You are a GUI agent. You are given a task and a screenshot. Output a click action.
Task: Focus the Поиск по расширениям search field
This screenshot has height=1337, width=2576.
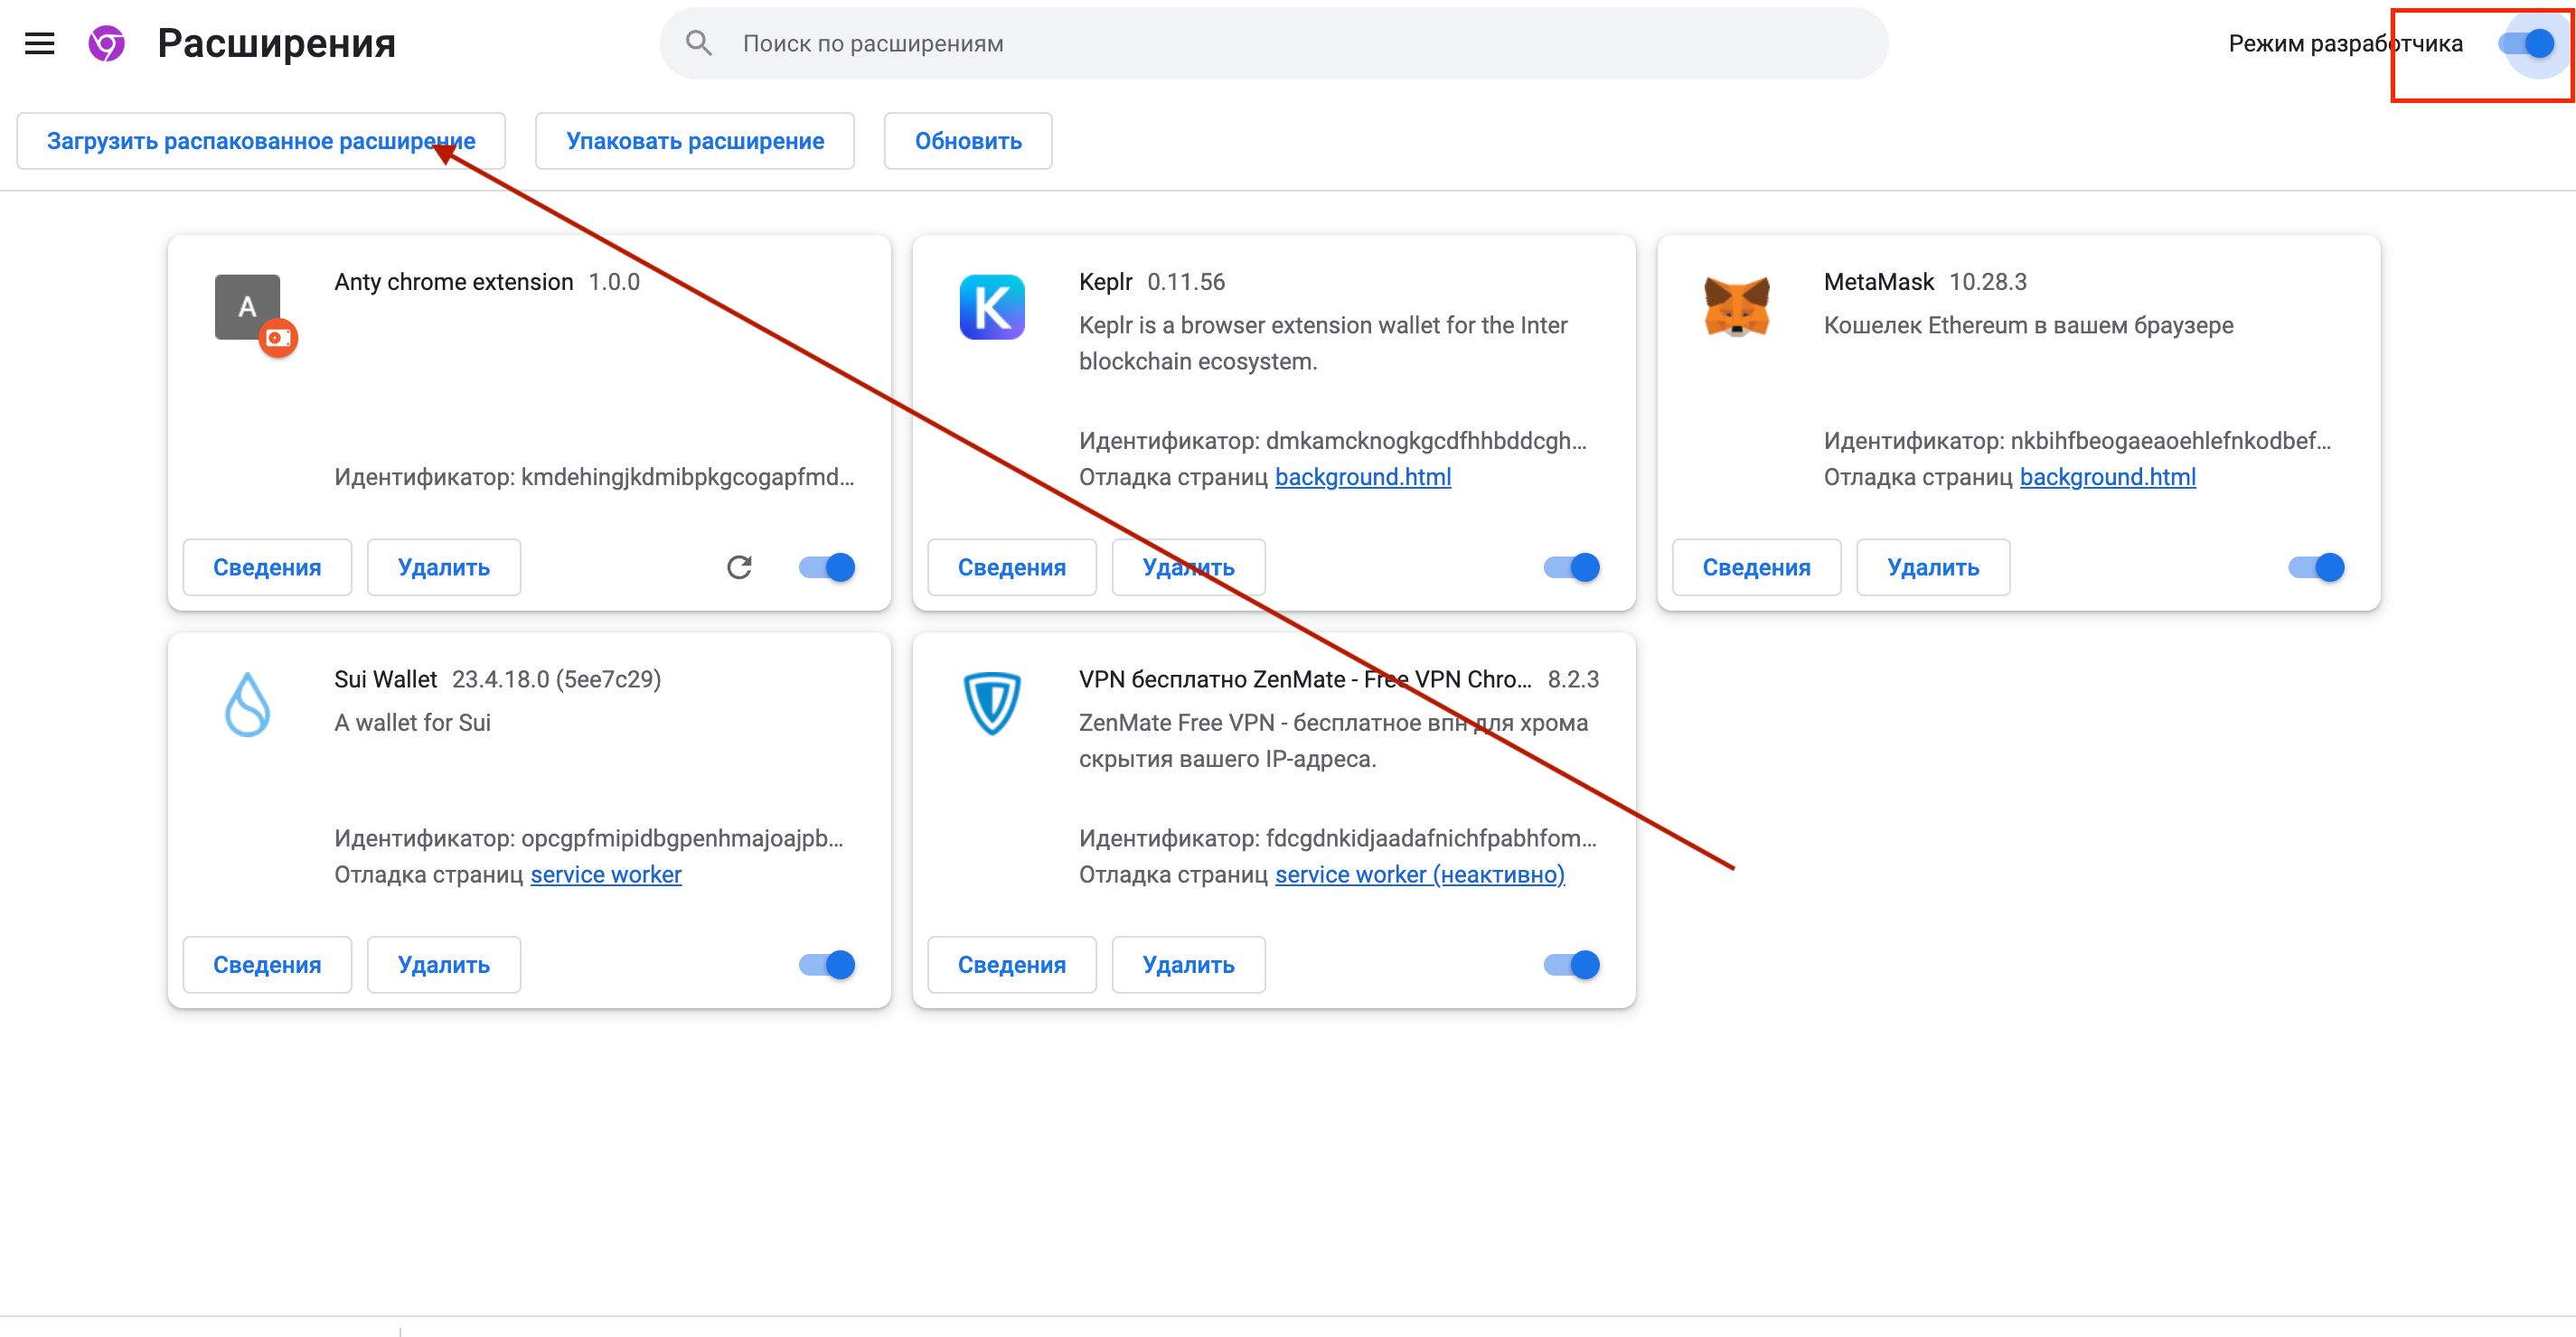1274,43
